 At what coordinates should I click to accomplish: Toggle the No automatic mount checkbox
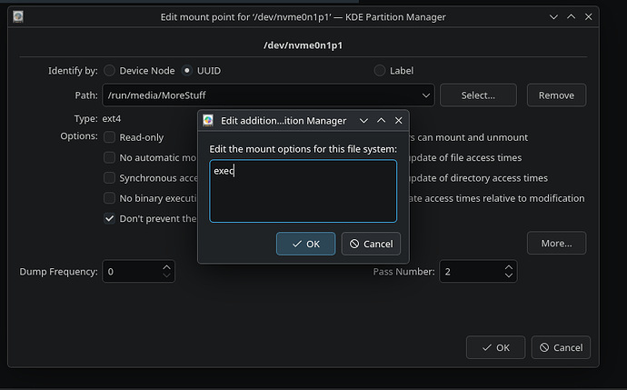109,157
